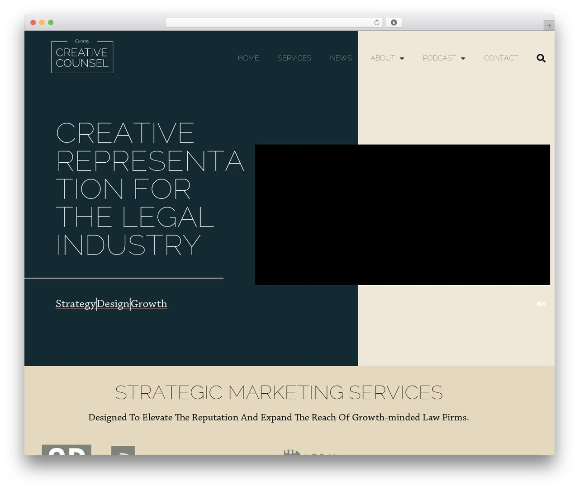Click the Conroy Creative Counsel logo
579x490 pixels.
(x=82, y=56)
